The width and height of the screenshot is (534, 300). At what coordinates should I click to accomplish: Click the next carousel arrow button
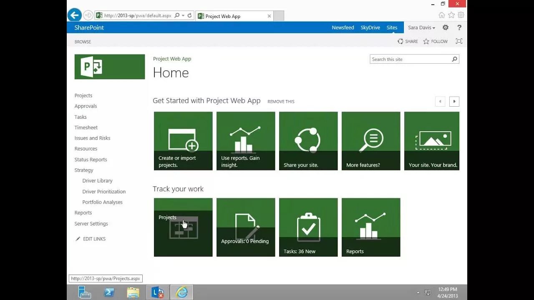pyautogui.click(x=454, y=101)
